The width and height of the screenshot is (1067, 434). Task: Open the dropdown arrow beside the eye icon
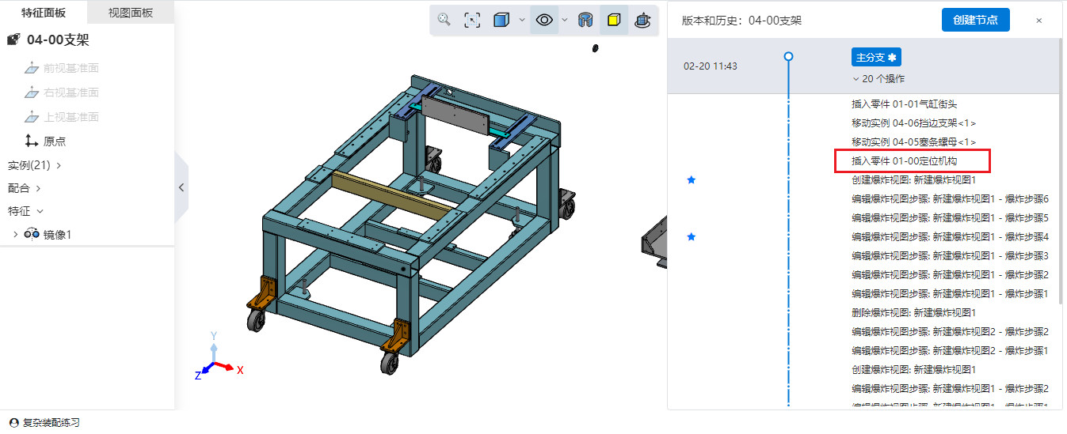pyautogui.click(x=564, y=20)
